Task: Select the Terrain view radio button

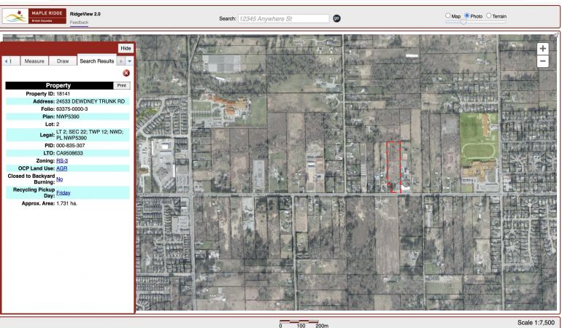Action: point(490,16)
